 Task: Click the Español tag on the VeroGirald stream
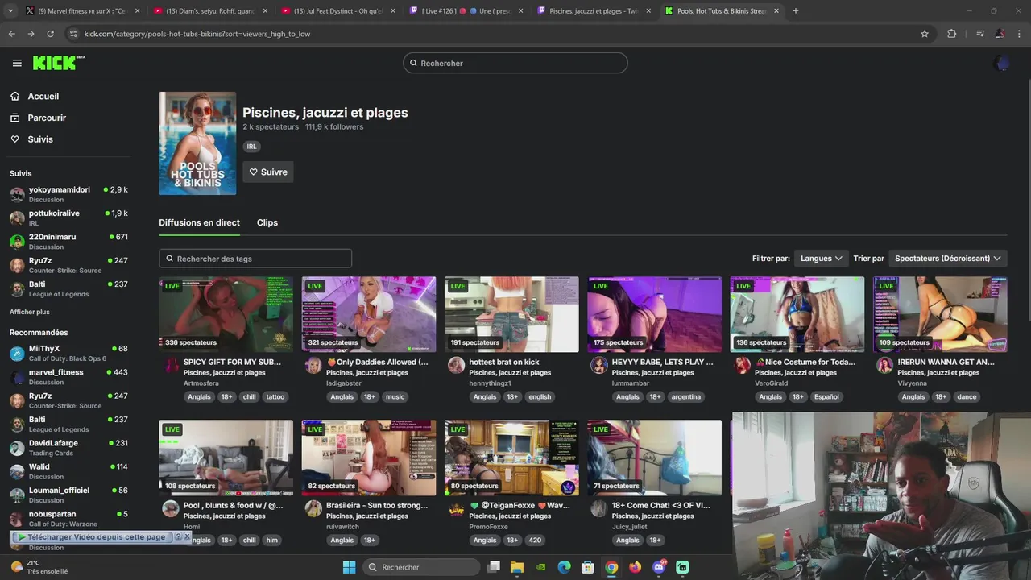coord(826,396)
